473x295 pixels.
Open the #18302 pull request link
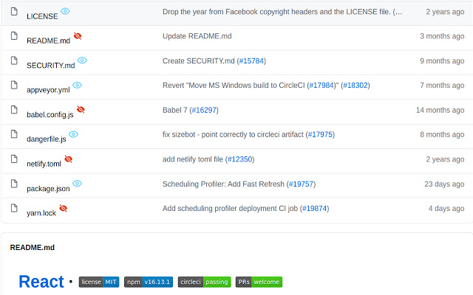click(x=355, y=86)
